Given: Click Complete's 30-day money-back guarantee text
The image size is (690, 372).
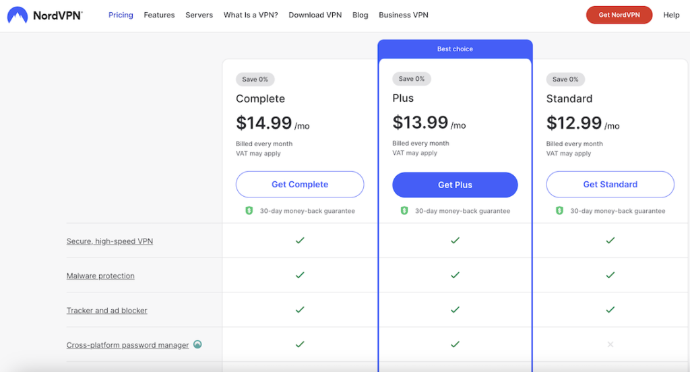Looking at the screenshot, I should 307,211.
